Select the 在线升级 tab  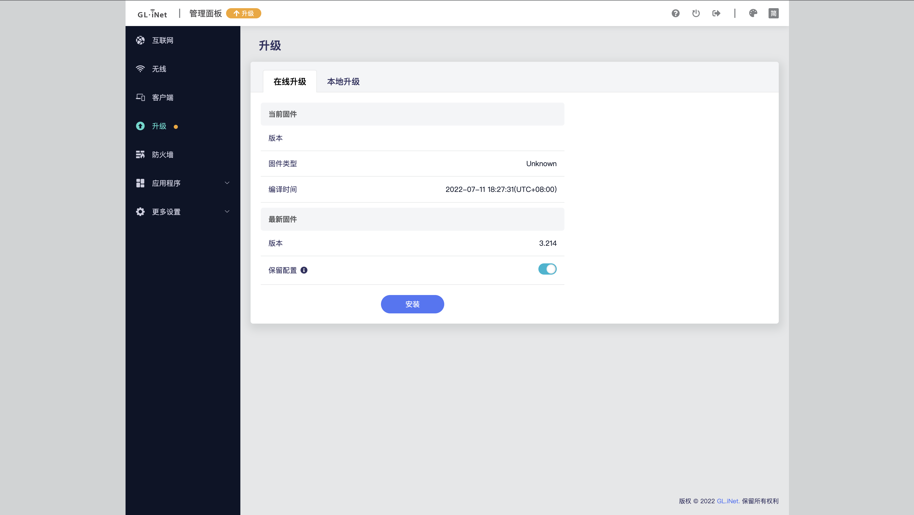click(x=290, y=82)
